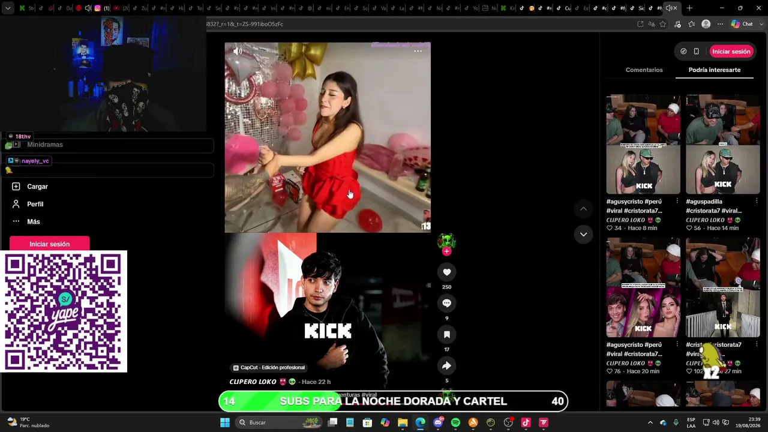The image size is (768, 432).
Task: Open browser media control icon
Action: coord(678,24)
